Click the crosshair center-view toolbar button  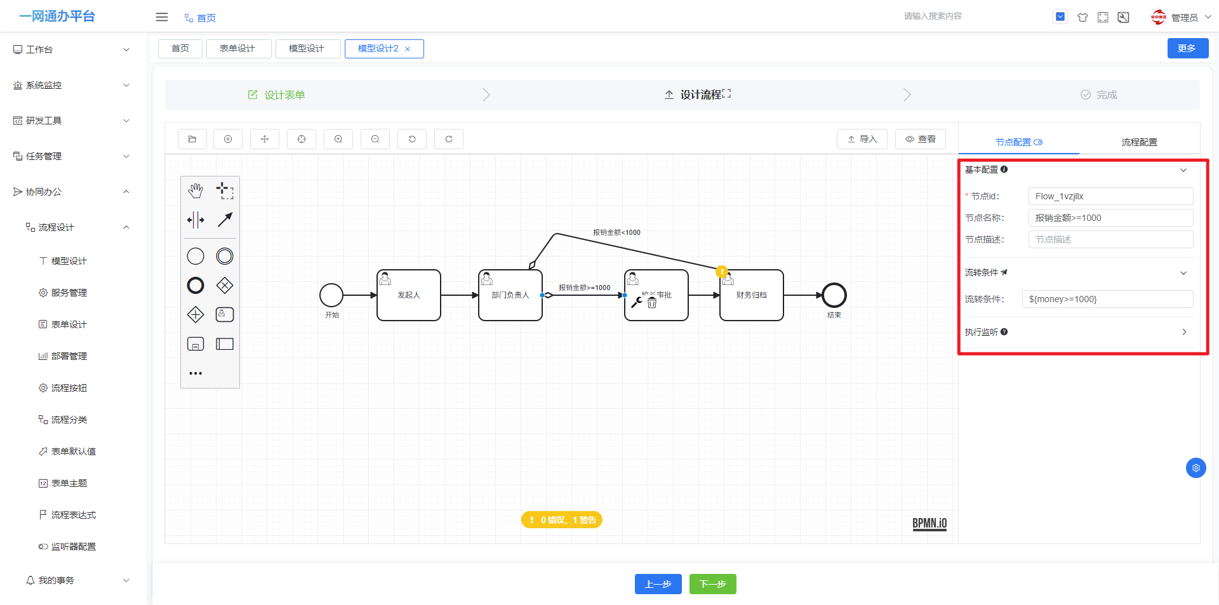[x=302, y=139]
